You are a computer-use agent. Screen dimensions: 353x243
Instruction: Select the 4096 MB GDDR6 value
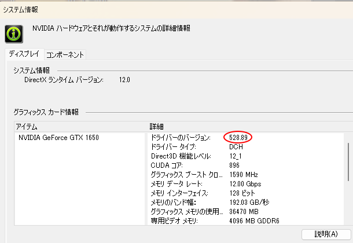(254, 221)
